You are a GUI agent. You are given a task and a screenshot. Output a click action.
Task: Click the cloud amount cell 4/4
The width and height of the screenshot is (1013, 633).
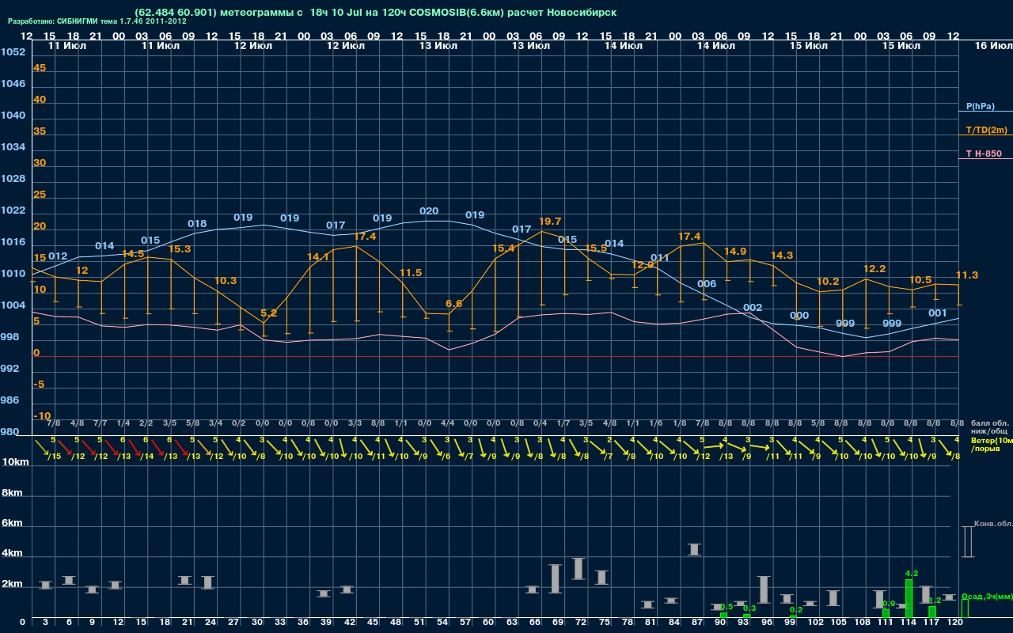click(447, 424)
